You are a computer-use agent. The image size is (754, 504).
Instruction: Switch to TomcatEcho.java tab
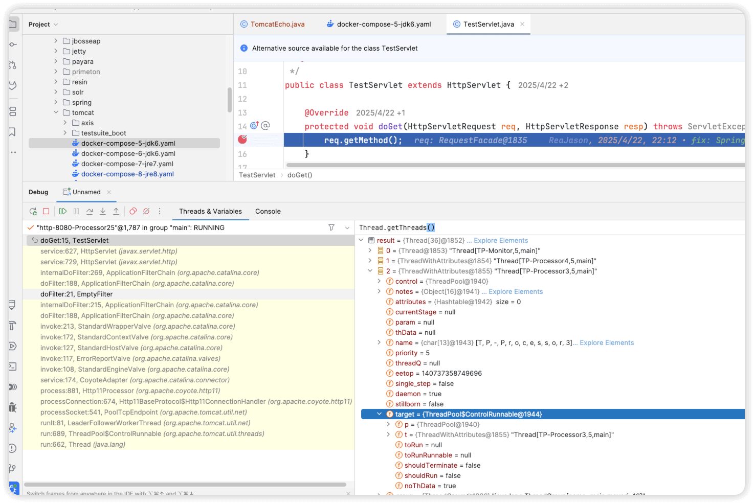pos(273,24)
